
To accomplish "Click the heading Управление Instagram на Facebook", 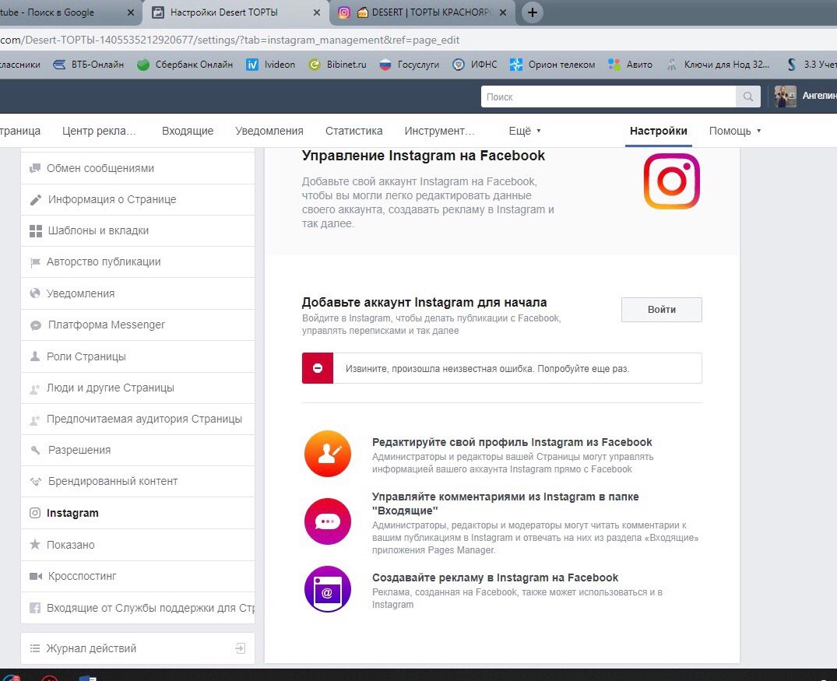I will [x=424, y=156].
